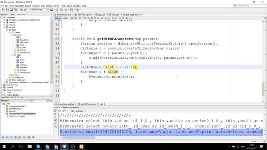Open the Refactor menu
Viewport: 267px width, 150px height.
[x=36, y=6]
